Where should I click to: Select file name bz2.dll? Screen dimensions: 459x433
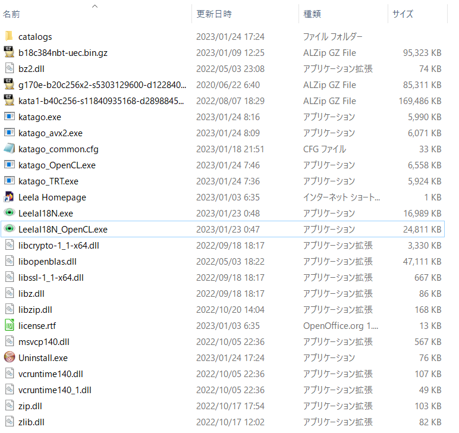click(x=32, y=69)
